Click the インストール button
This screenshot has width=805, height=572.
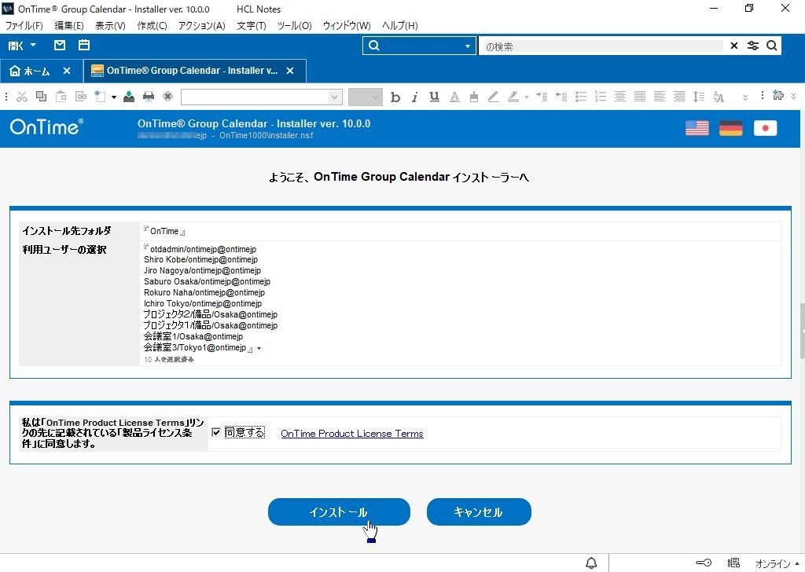coord(339,511)
